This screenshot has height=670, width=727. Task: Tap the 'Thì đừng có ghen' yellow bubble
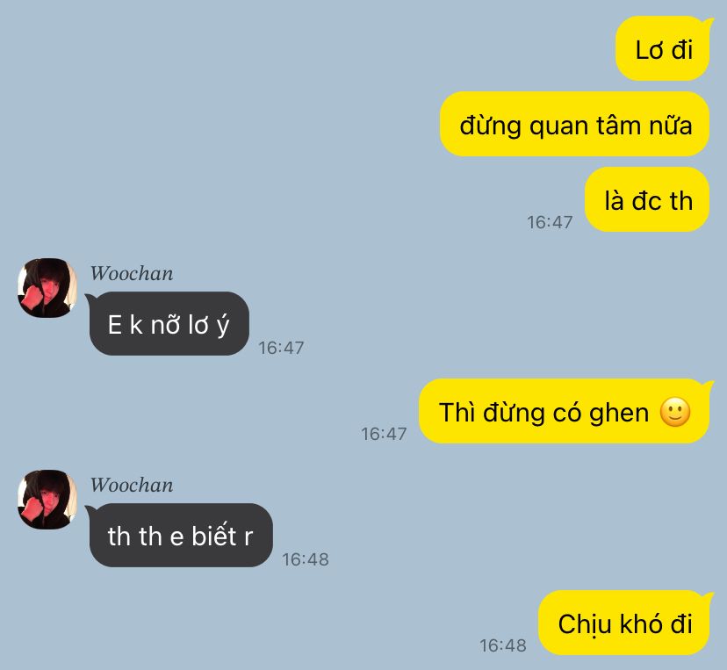tap(565, 411)
